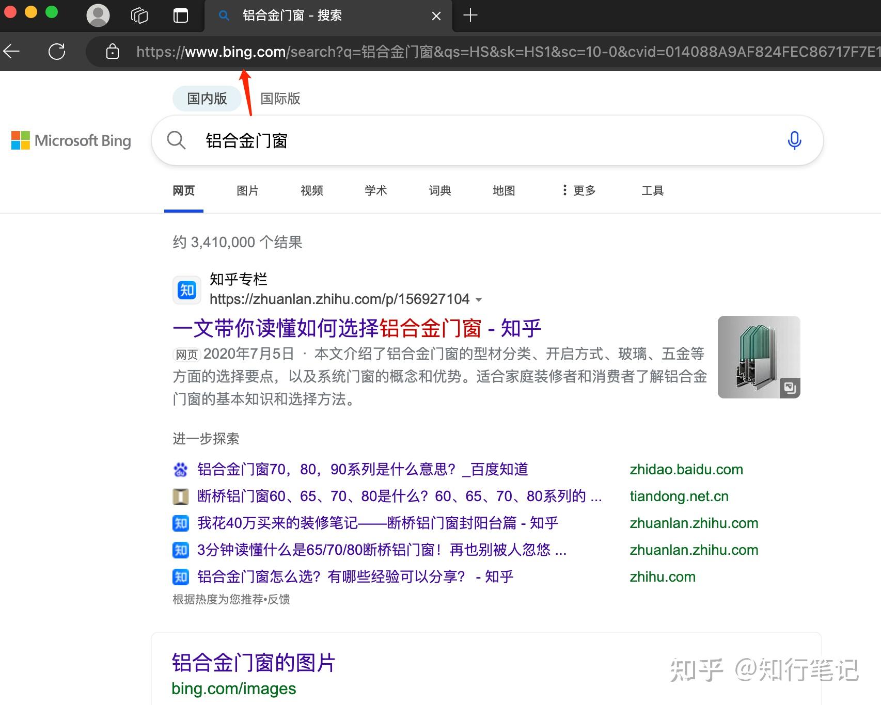Click 进一步探索 heading
The image size is (881, 705).
206,439
